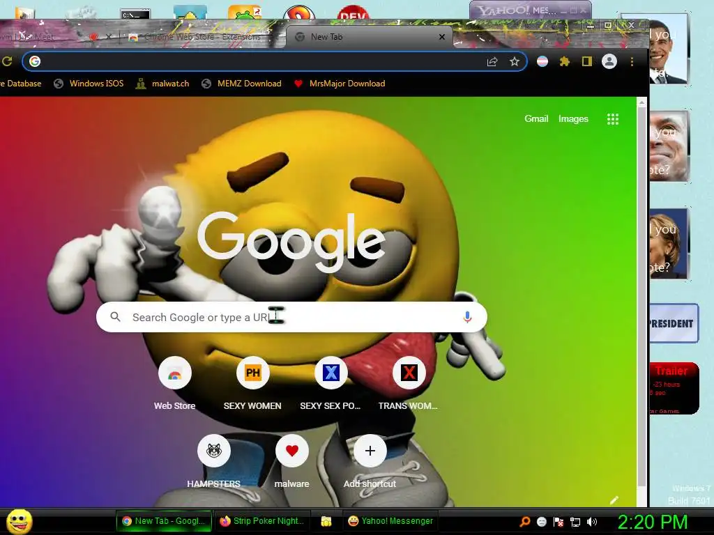Start voice search with the microphone
Screen dimensions: 714x535
pyautogui.click(x=467, y=317)
